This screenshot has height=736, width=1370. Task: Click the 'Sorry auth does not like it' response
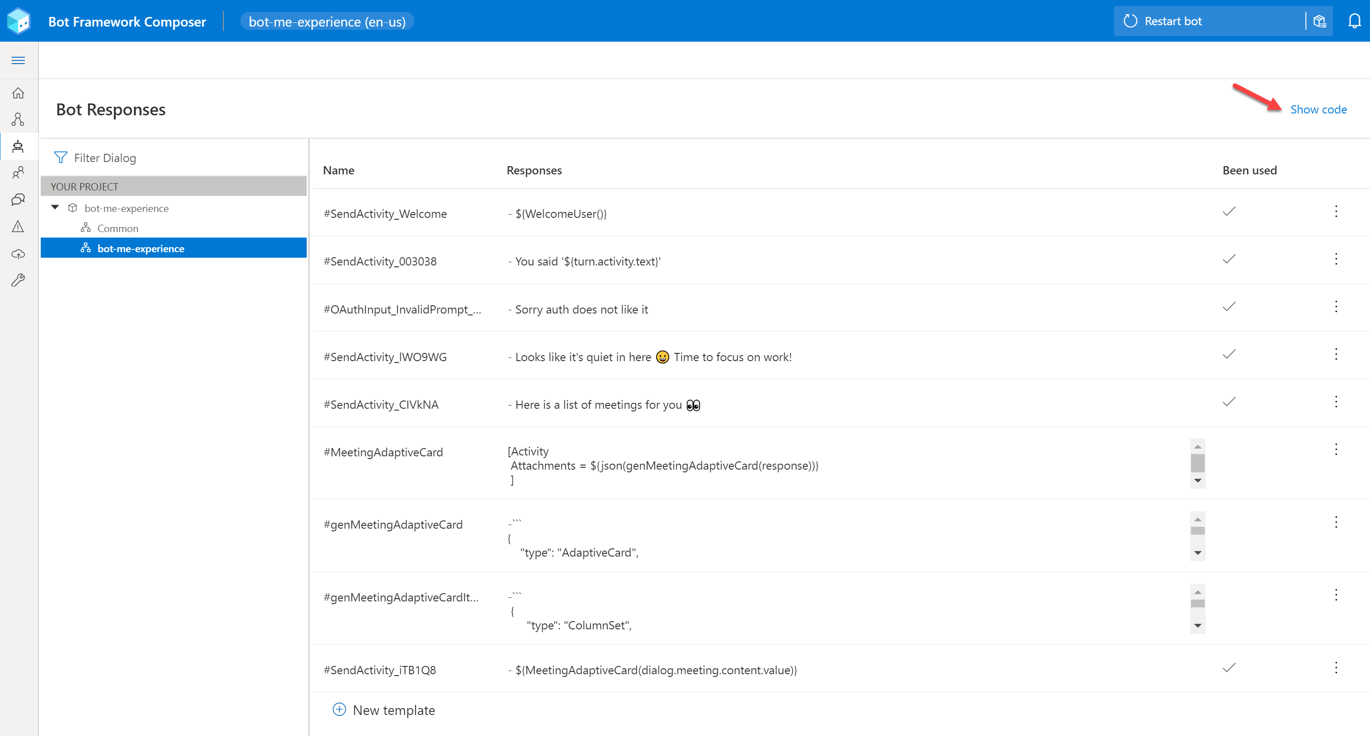click(x=578, y=309)
